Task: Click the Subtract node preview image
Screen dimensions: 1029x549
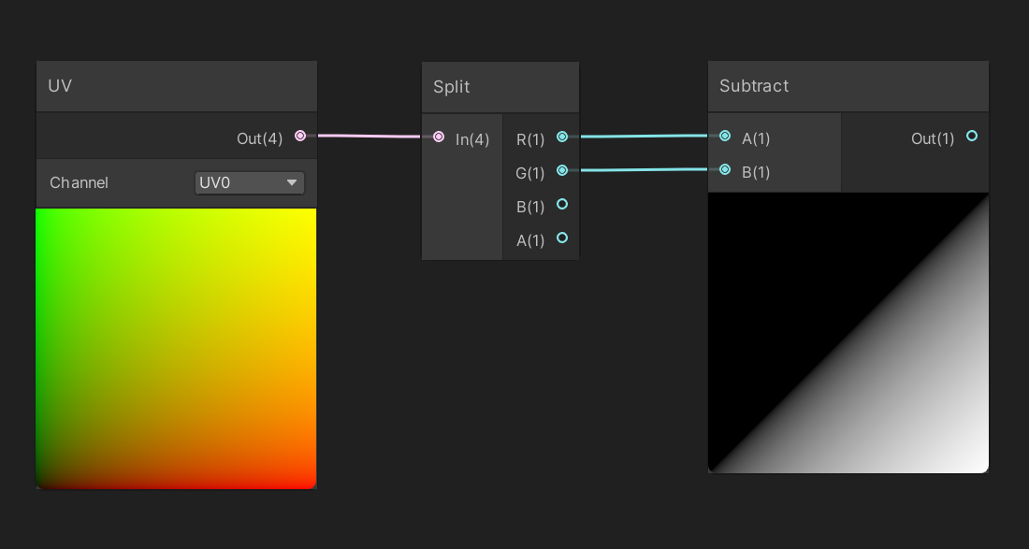Action: coord(848,332)
